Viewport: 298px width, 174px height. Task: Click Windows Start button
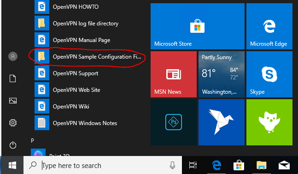point(12,165)
